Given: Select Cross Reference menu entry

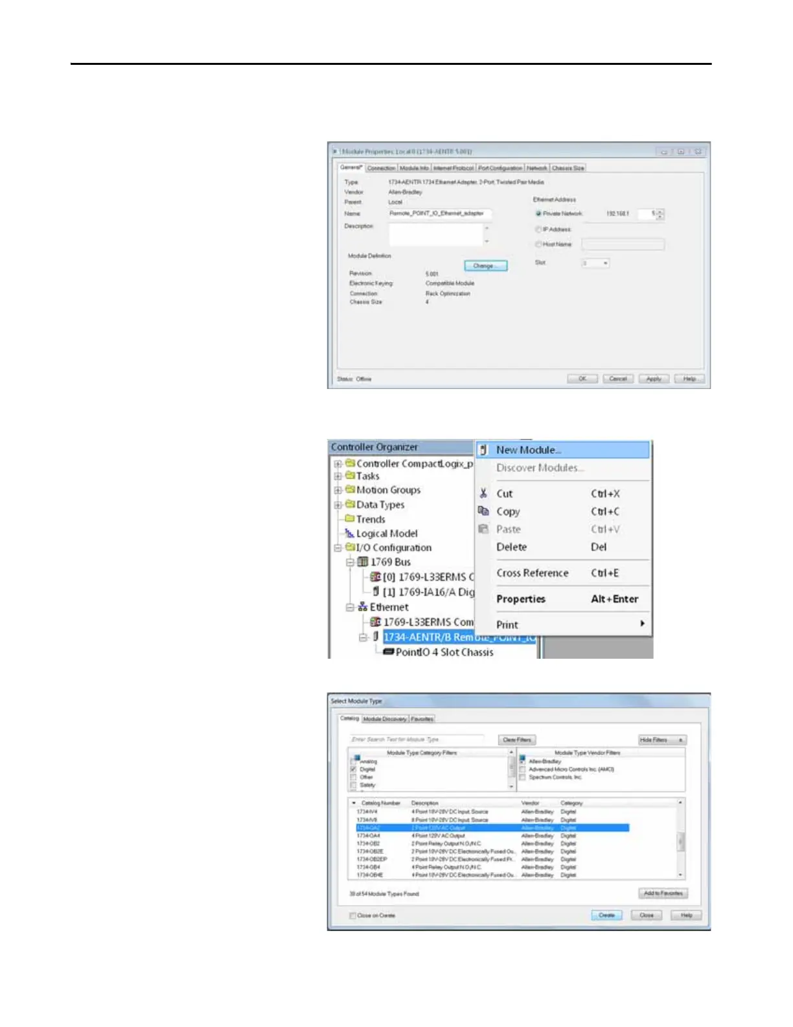Looking at the screenshot, I should (563, 573).
